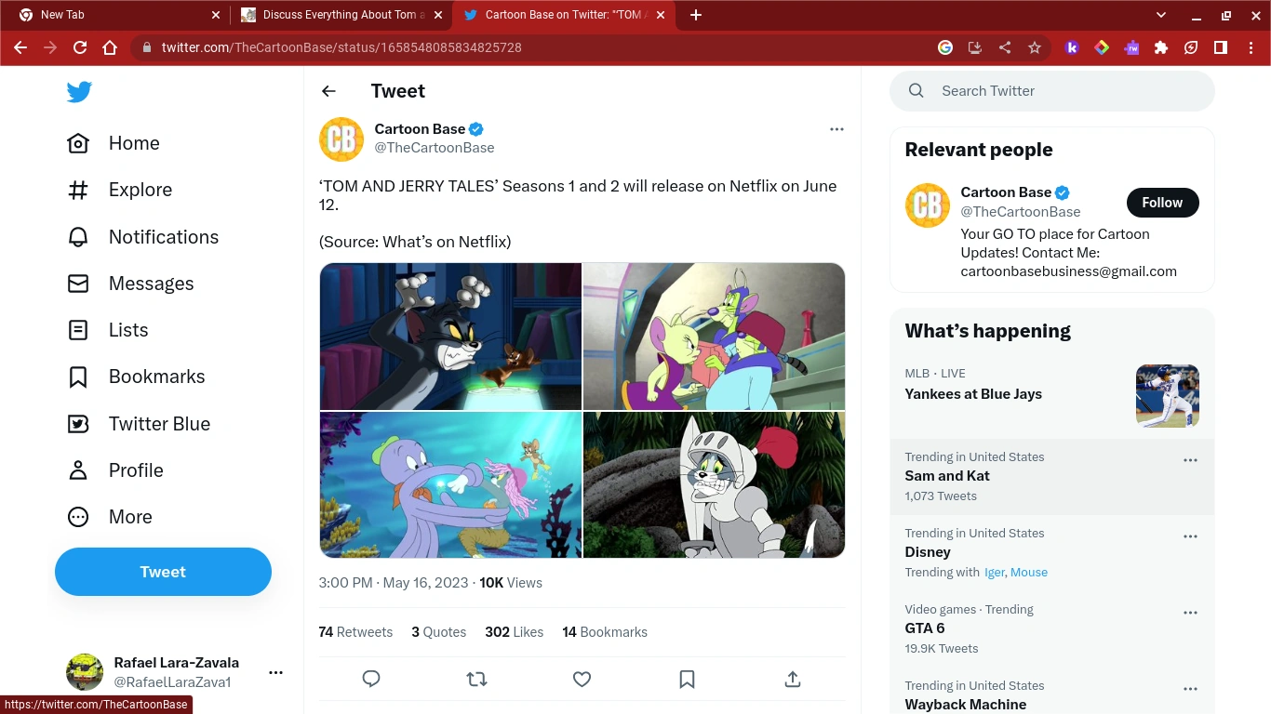View who liked via 302 Likes link
Screen dimensions: 1271x714
click(514, 631)
